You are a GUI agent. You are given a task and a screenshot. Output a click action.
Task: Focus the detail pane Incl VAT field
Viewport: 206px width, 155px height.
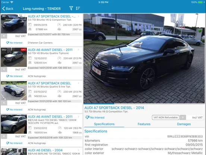coord(195,118)
